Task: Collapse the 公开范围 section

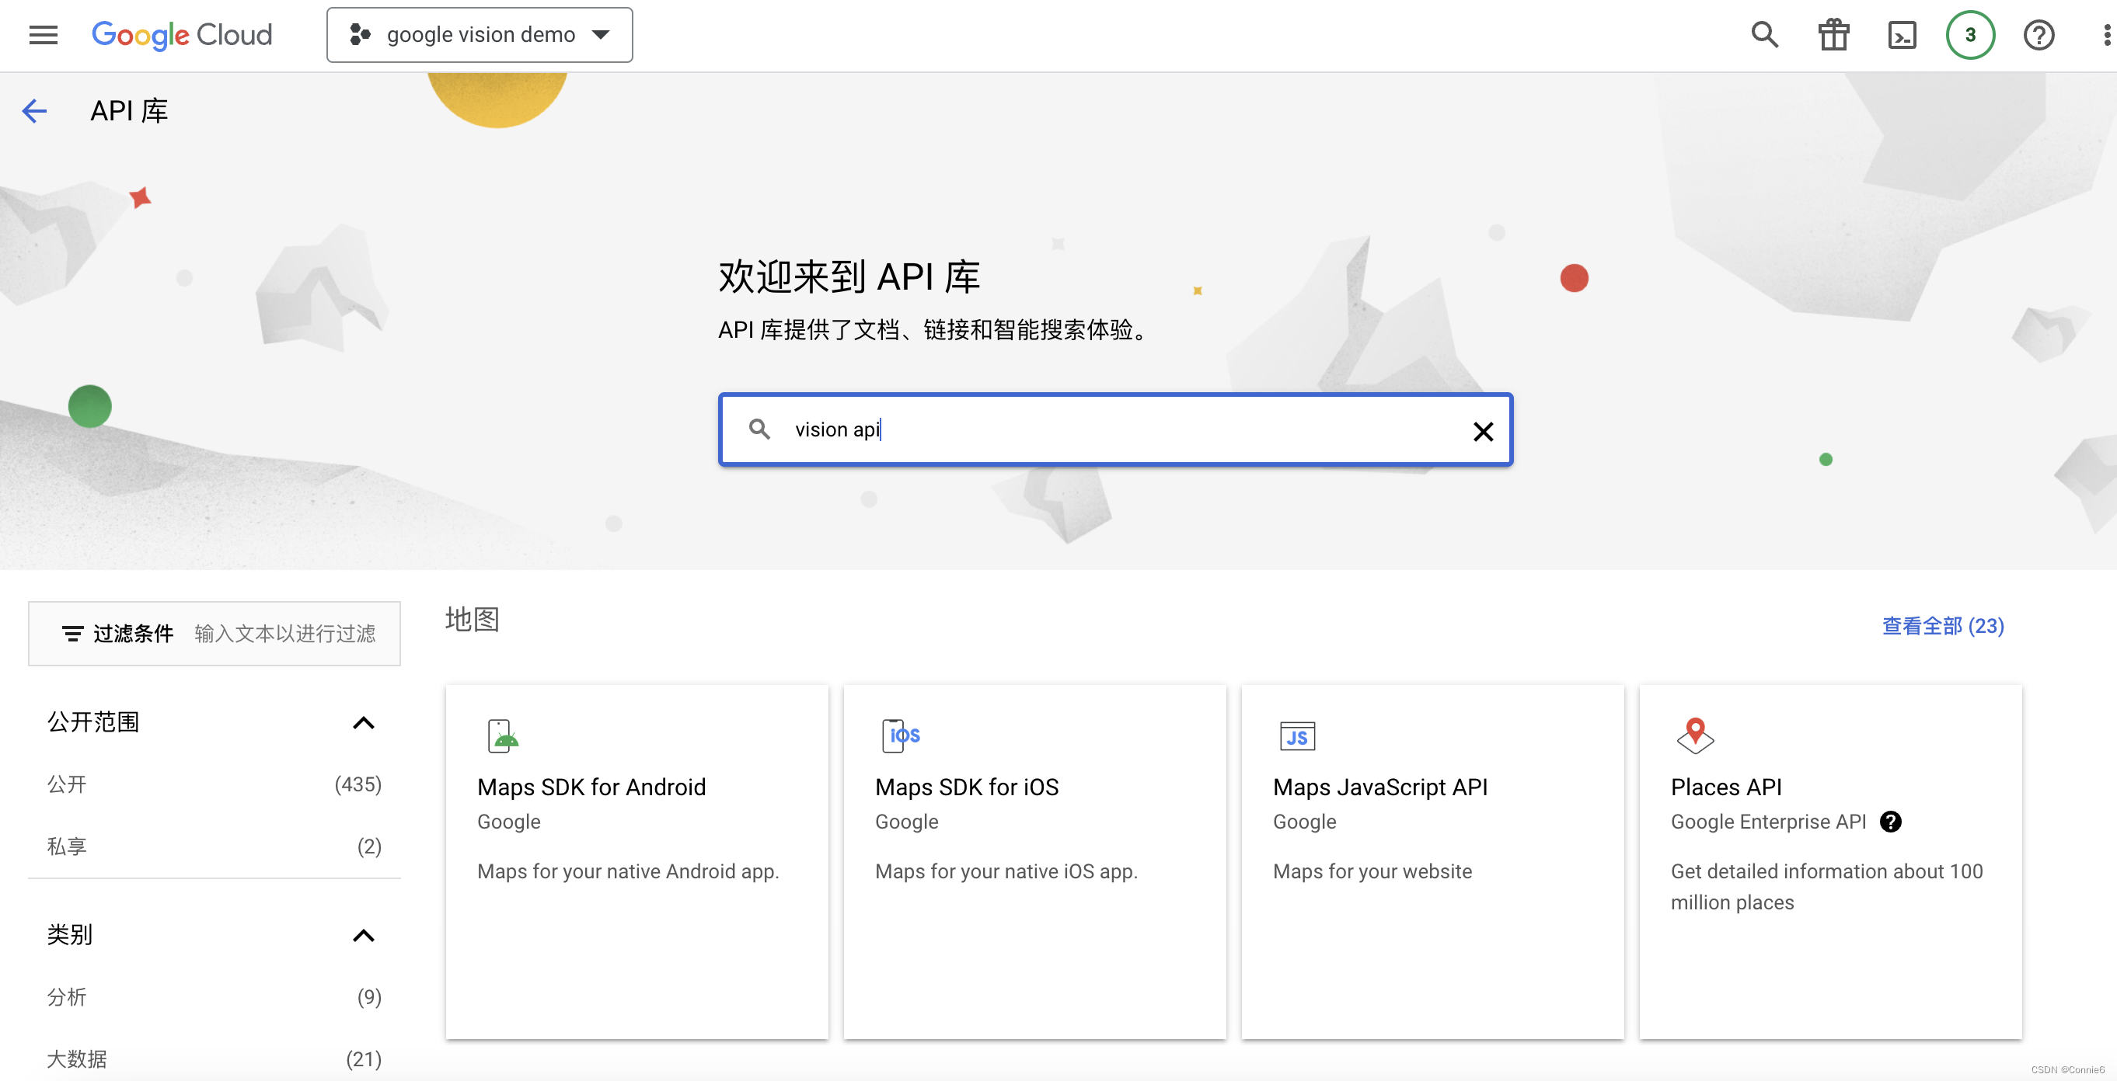Action: 363,723
